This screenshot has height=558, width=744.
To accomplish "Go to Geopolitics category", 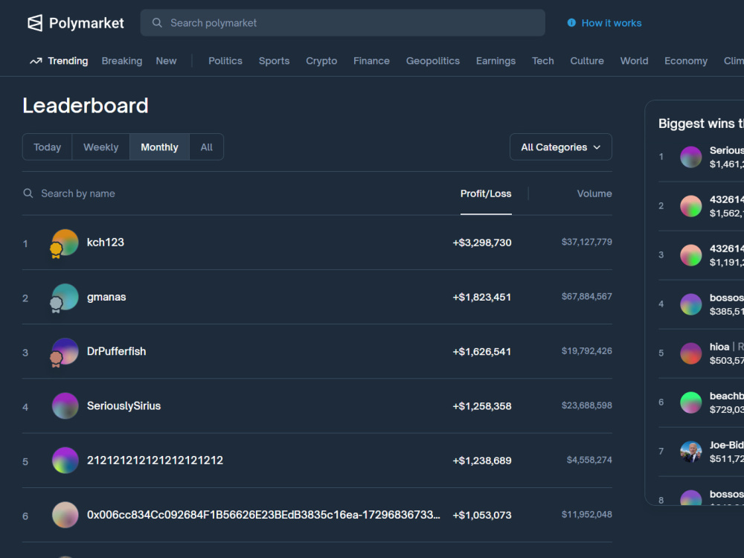I will (433, 61).
